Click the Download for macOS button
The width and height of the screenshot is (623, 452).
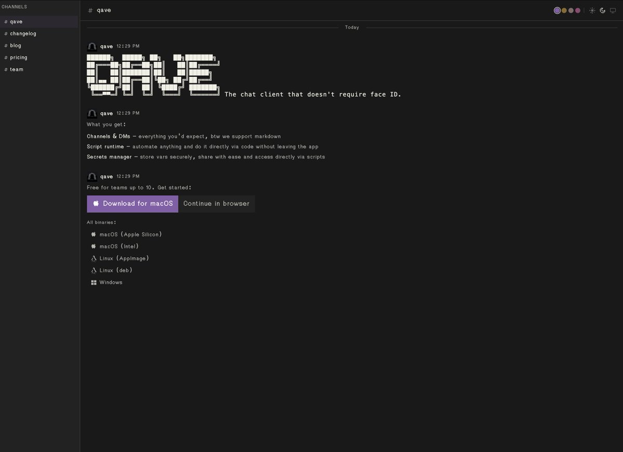pyautogui.click(x=132, y=204)
